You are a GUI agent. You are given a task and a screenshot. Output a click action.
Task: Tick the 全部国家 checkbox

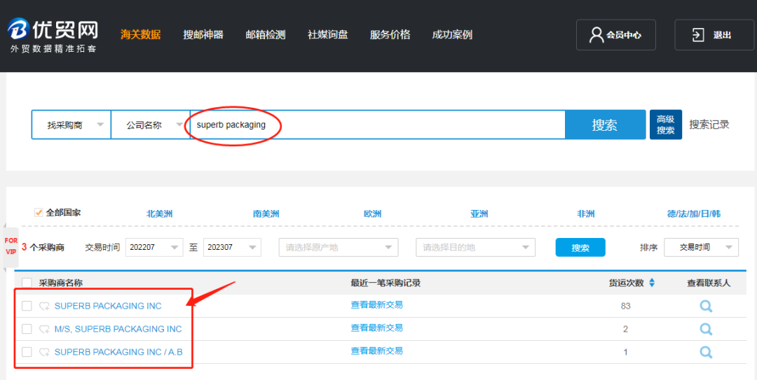pyautogui.click(x=39, y=212)
